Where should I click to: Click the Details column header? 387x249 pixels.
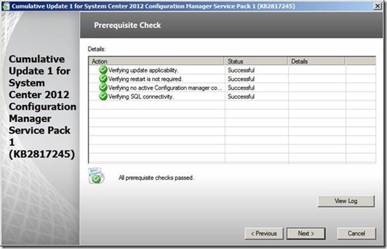316,61
